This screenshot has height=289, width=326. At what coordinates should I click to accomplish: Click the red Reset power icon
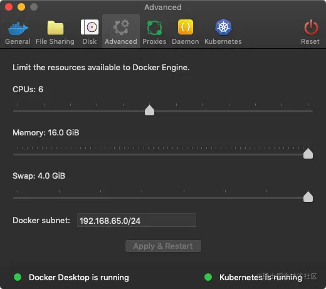point(311,28)
